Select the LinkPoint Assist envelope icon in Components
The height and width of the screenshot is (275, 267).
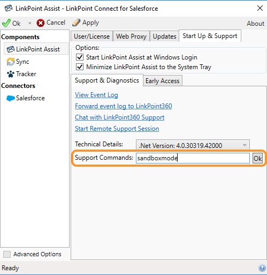(x=11, y=49)
